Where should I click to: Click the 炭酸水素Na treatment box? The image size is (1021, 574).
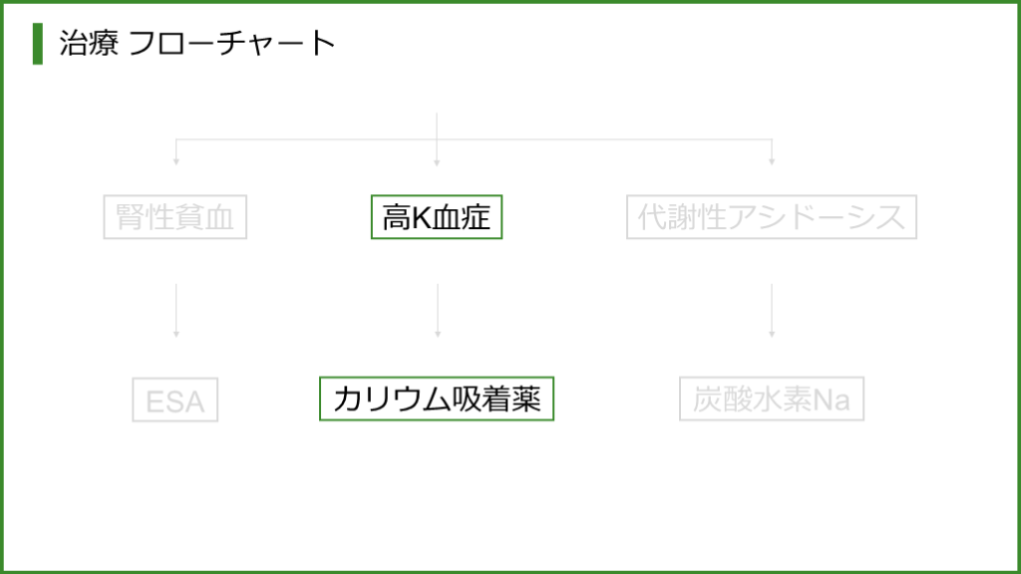(771, 399)
